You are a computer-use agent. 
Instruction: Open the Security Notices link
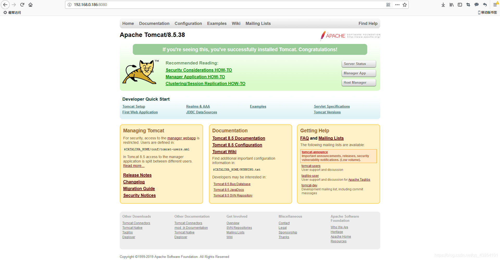click(x=139, y=195)
